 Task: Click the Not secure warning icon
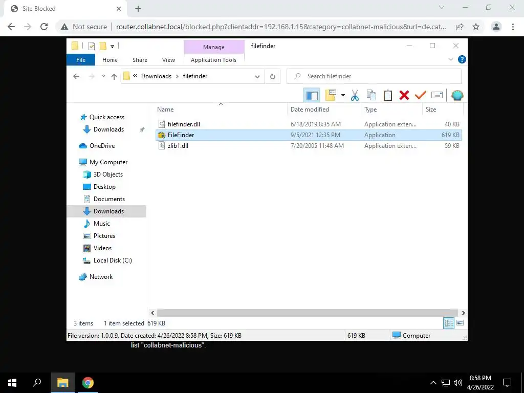click(x=64, y=27)
